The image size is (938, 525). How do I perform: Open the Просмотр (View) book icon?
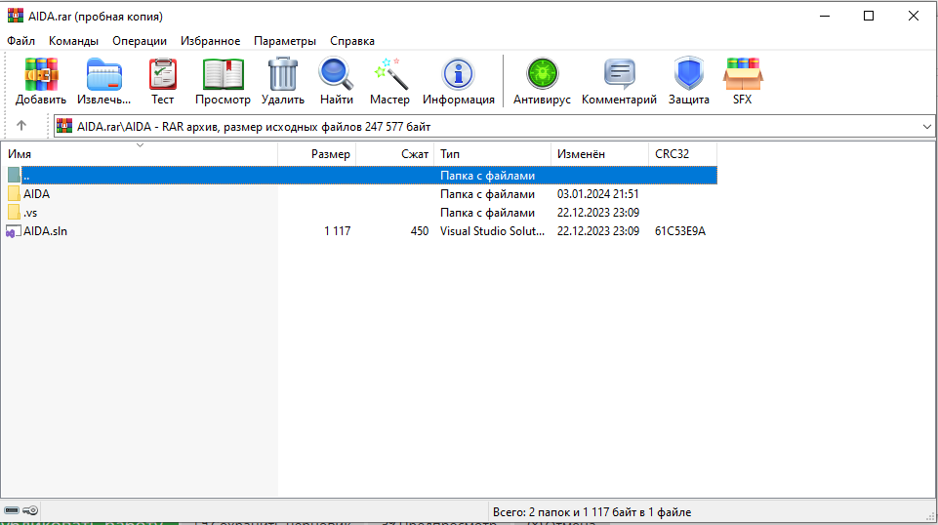click(223, 75)
